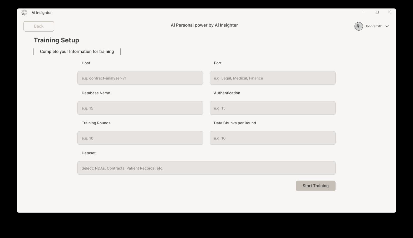Close the Ai Insighter window
This screenshot has width=413, height=238.
pos(389,12)
